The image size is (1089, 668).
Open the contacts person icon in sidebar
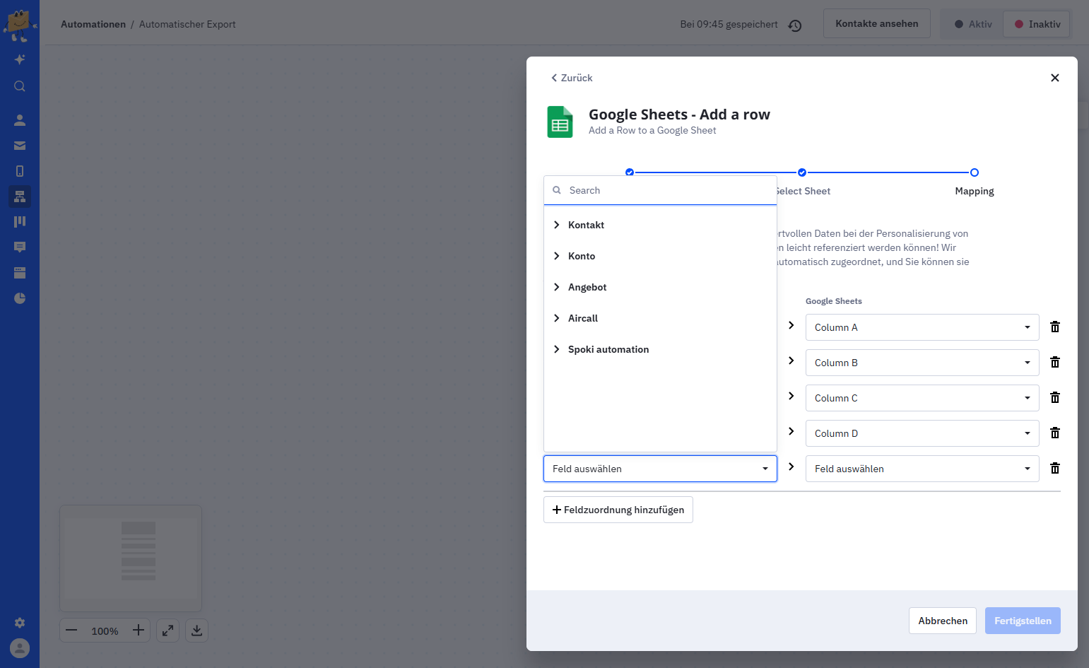(20, 120)
